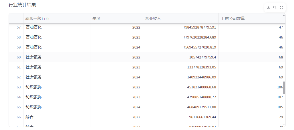The image size is (294, 130).
Task: Select row number 60
Action: (x=16, y=57)
